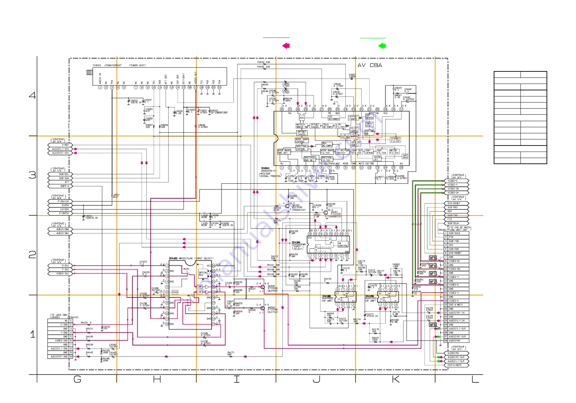Click the AUDIO-SW2 connector tag
Screen dimensions: 576x403
point(61,229)
